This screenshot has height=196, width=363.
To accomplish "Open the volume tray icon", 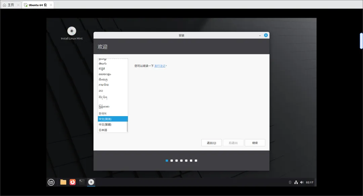I will click(301, 182).
